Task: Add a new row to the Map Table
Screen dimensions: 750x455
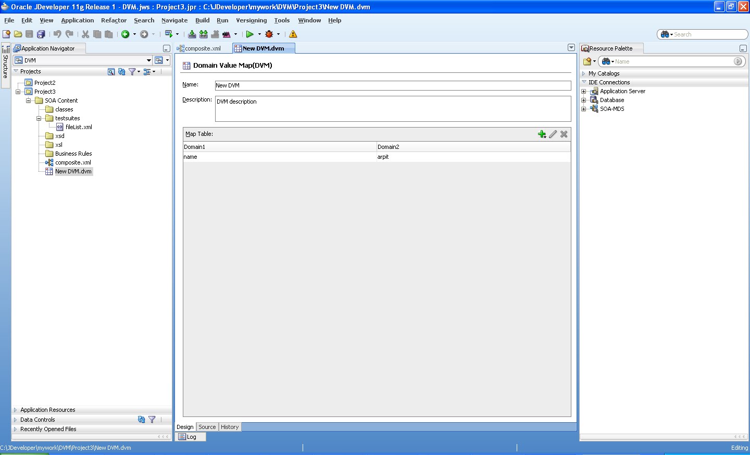Action: [x=542, y=134]
